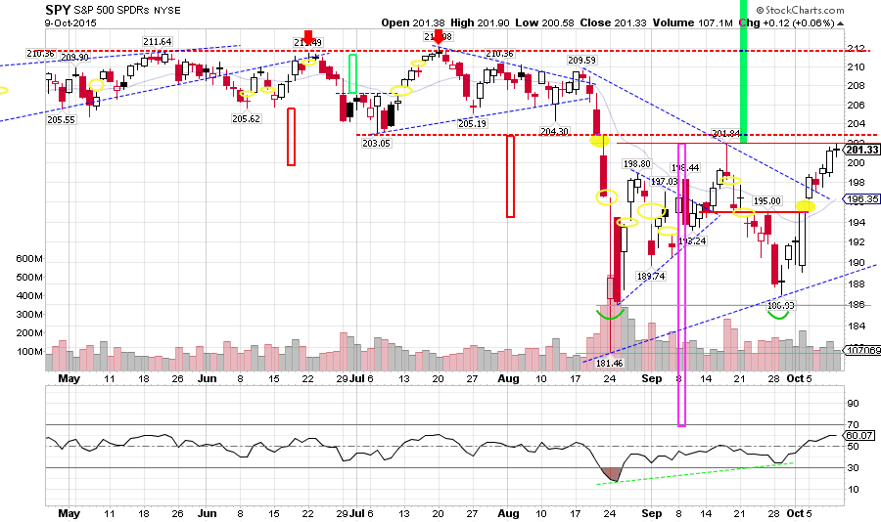Click the 189.74 low price label

(651, 277)
